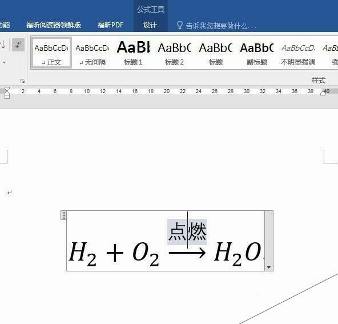This screenshot has height=324, width=338.
Task: Click the 点燃 text above the arrow
Action: point(187,231)
